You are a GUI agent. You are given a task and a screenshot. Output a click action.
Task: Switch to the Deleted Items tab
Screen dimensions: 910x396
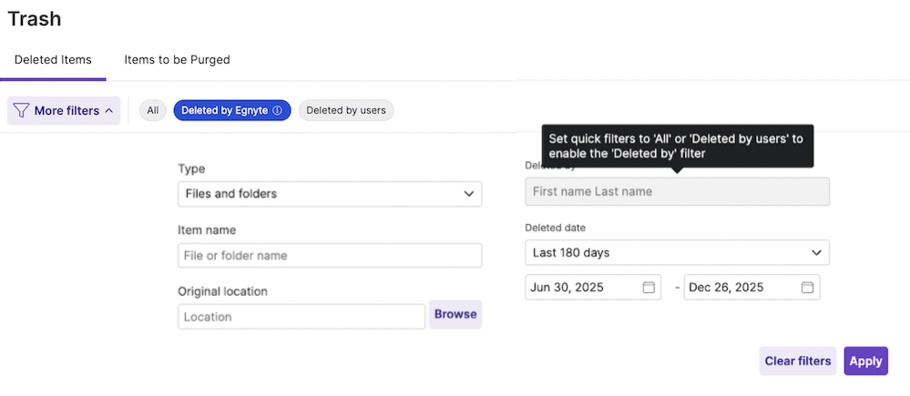pyautogui.click(x=53, y=60)
